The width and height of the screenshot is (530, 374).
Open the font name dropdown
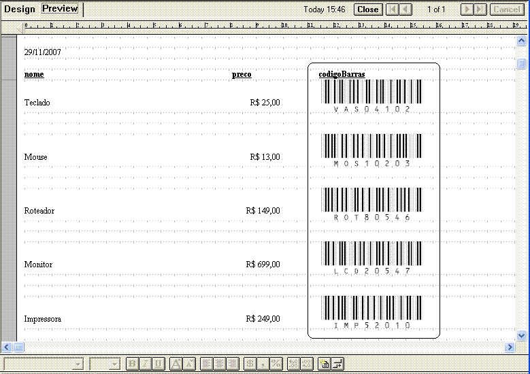pos(78,364)
